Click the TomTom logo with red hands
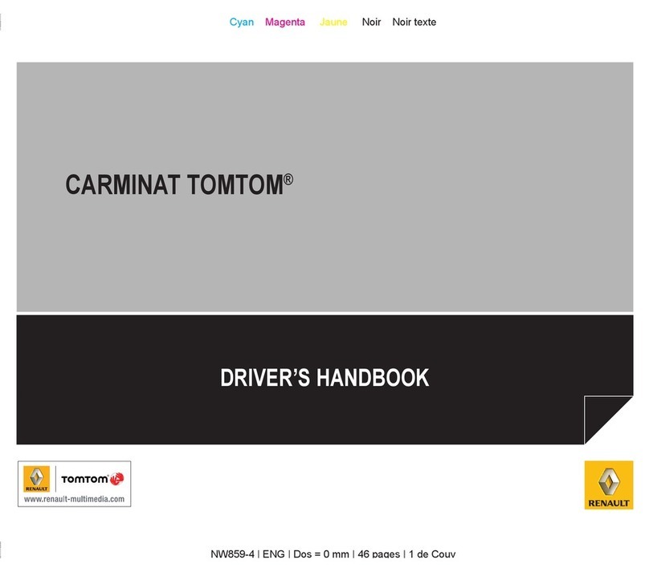 (92, 479)
